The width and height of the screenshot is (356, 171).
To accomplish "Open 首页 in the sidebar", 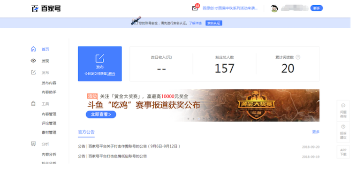I will point(45,49).
